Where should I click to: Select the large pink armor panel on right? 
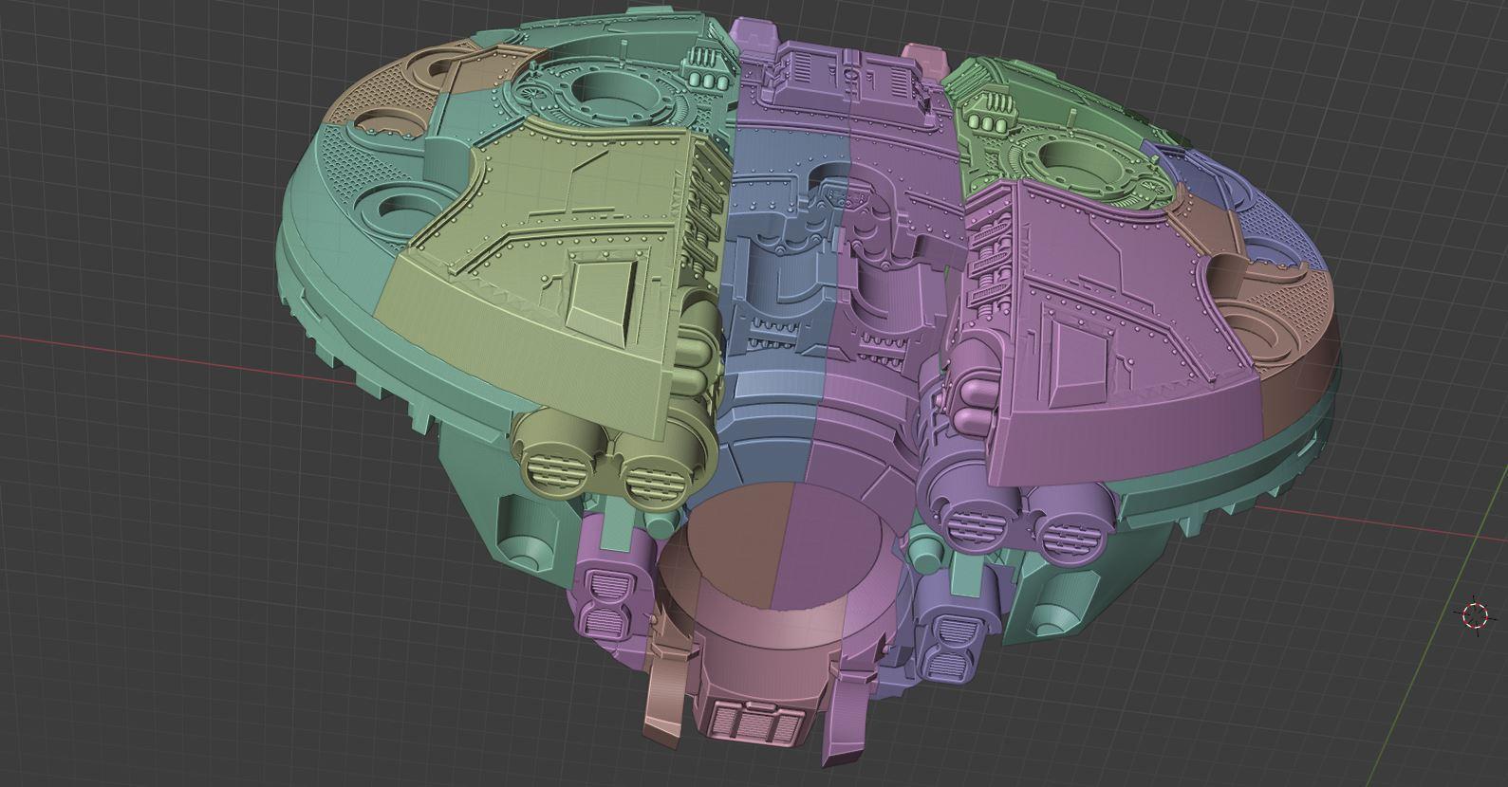(x=1120, y=360)
